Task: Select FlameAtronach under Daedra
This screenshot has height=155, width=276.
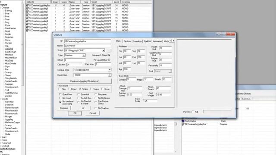Action: coord(12,108)
